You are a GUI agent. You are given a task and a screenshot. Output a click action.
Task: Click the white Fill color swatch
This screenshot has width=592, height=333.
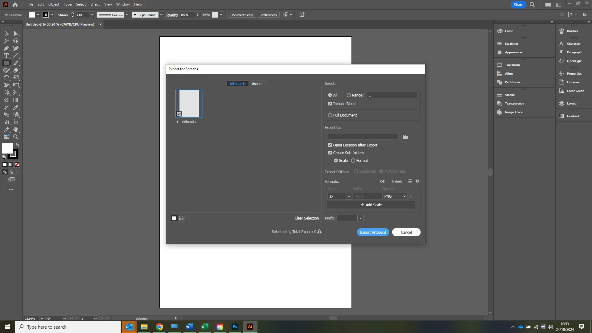(7, 148)
